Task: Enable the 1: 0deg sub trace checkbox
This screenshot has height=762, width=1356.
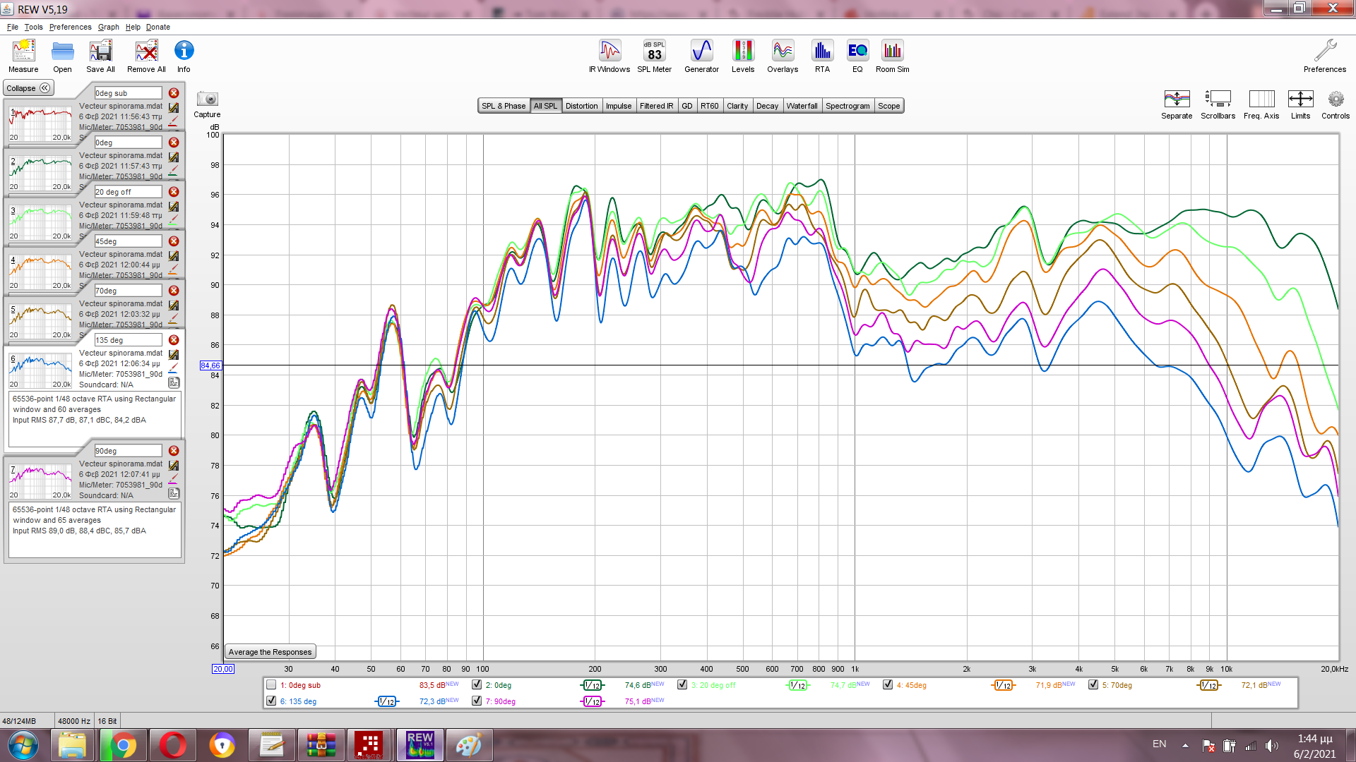Action: [271, 685]
